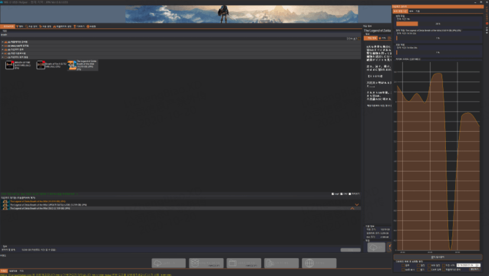This screenshot has width=489, height=276.
Task: Expand the first category group in the library
Action: pos(3,42)
